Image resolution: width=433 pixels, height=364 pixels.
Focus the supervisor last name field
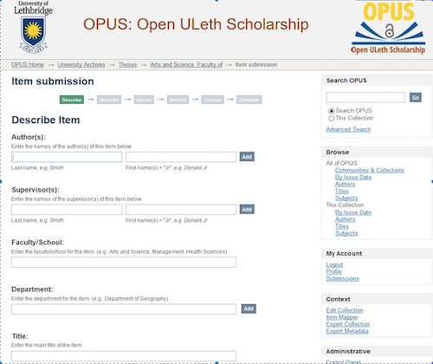pos(67,210)
